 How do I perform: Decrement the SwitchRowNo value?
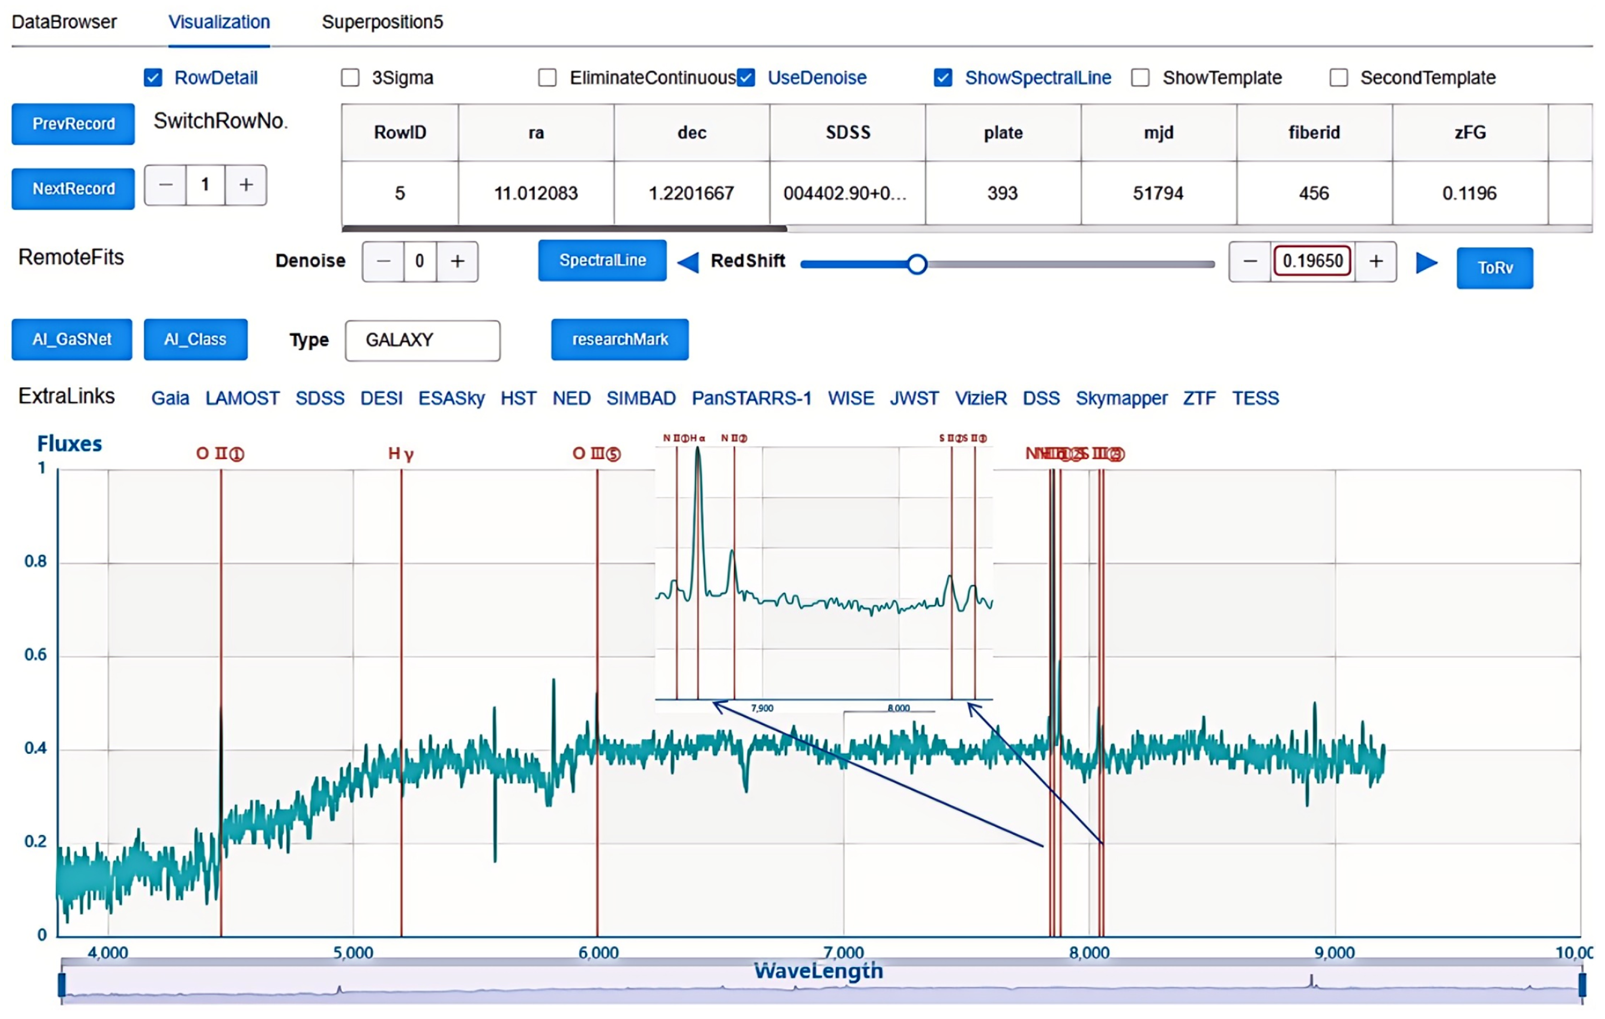(165, 185)
